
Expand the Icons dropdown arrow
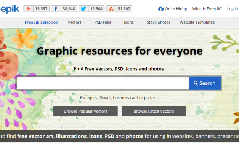[x=136, y=22]
